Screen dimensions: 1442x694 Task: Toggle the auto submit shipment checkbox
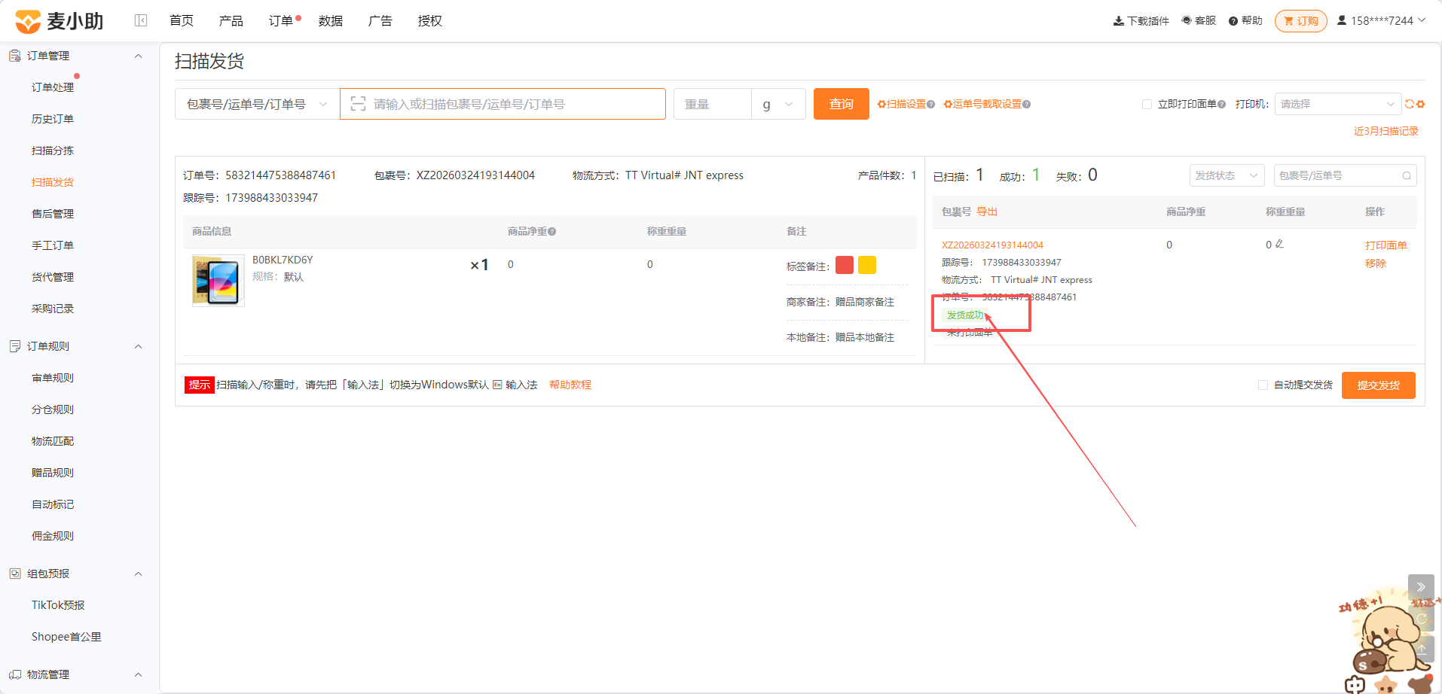[x=1263, y=385]
